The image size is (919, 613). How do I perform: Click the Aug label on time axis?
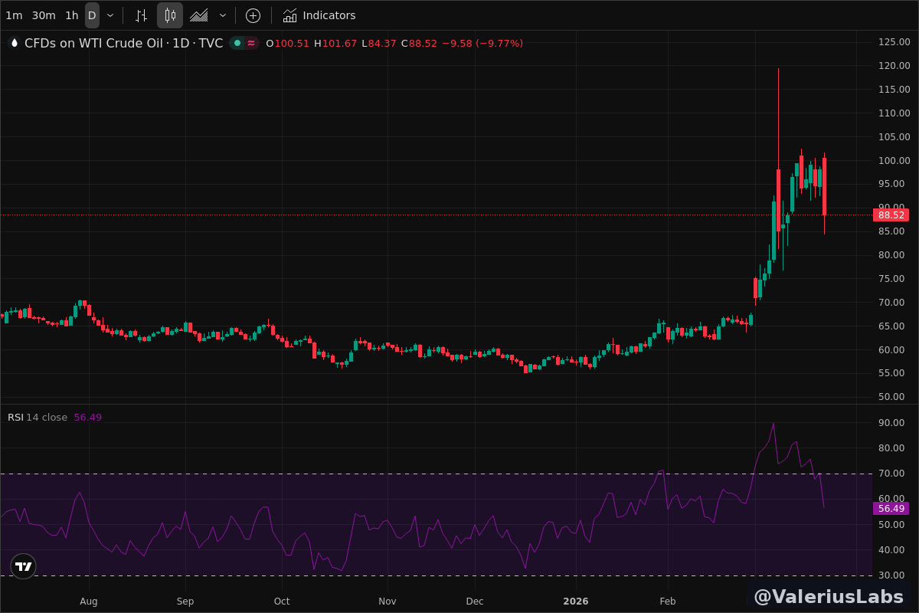point(89,602)
